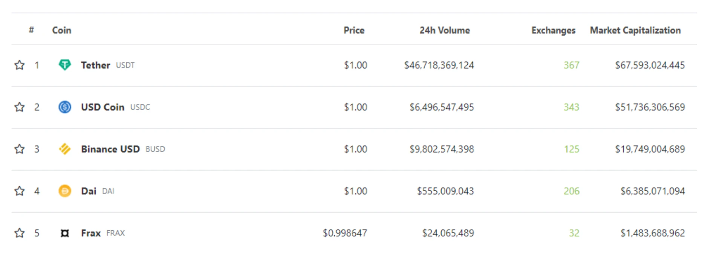Click the Coin column header

click(x=61, y=30)
